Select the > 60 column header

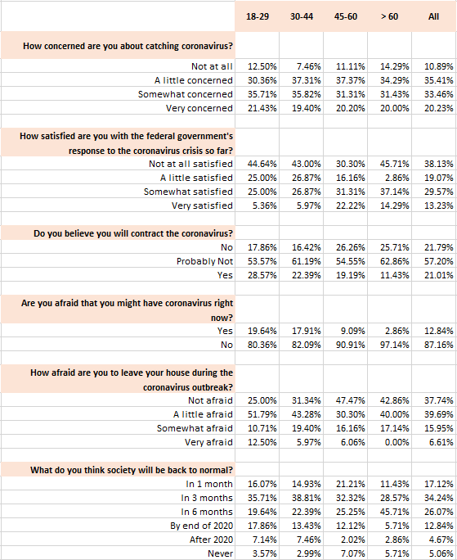point(390,16)
